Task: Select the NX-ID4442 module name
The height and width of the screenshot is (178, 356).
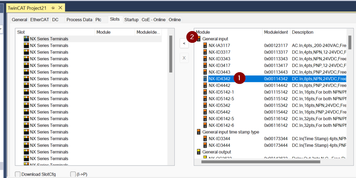Action: click(219, 85)
